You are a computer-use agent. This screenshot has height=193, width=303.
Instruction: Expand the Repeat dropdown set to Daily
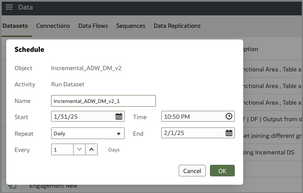[88, 133]
